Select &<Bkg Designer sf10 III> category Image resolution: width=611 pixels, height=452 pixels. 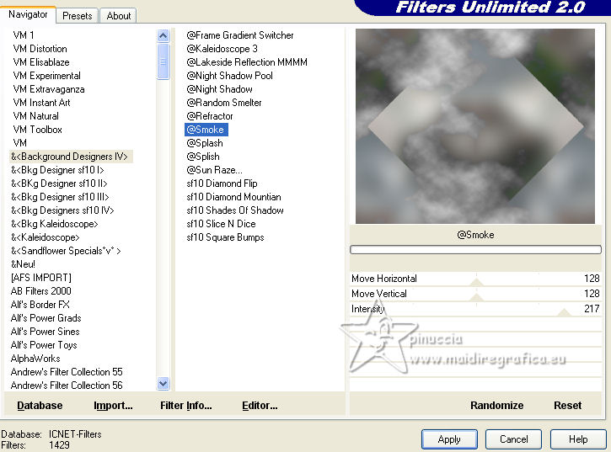(x=60, y=197)
